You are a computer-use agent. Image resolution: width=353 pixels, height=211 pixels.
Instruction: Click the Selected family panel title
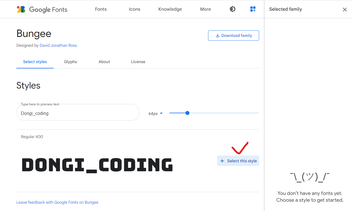(x=285, y=9)
